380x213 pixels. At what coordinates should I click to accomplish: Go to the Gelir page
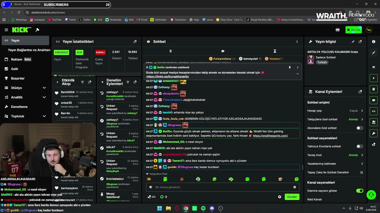25,69
